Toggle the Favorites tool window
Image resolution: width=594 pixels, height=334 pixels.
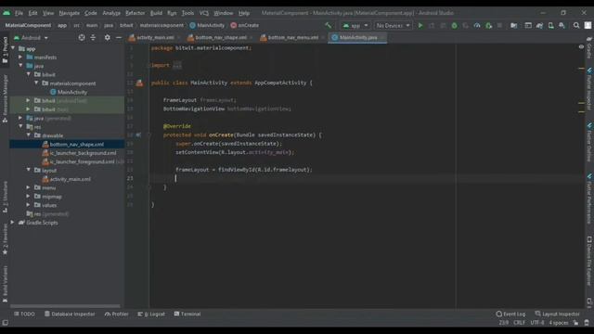coord(5,238)
